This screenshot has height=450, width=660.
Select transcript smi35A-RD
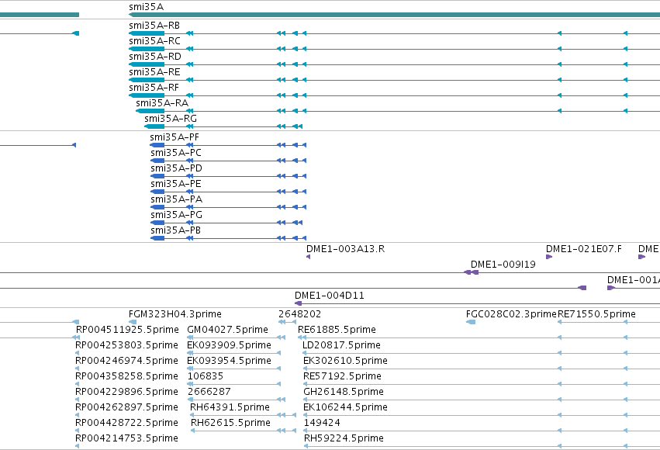coord(155,57)
